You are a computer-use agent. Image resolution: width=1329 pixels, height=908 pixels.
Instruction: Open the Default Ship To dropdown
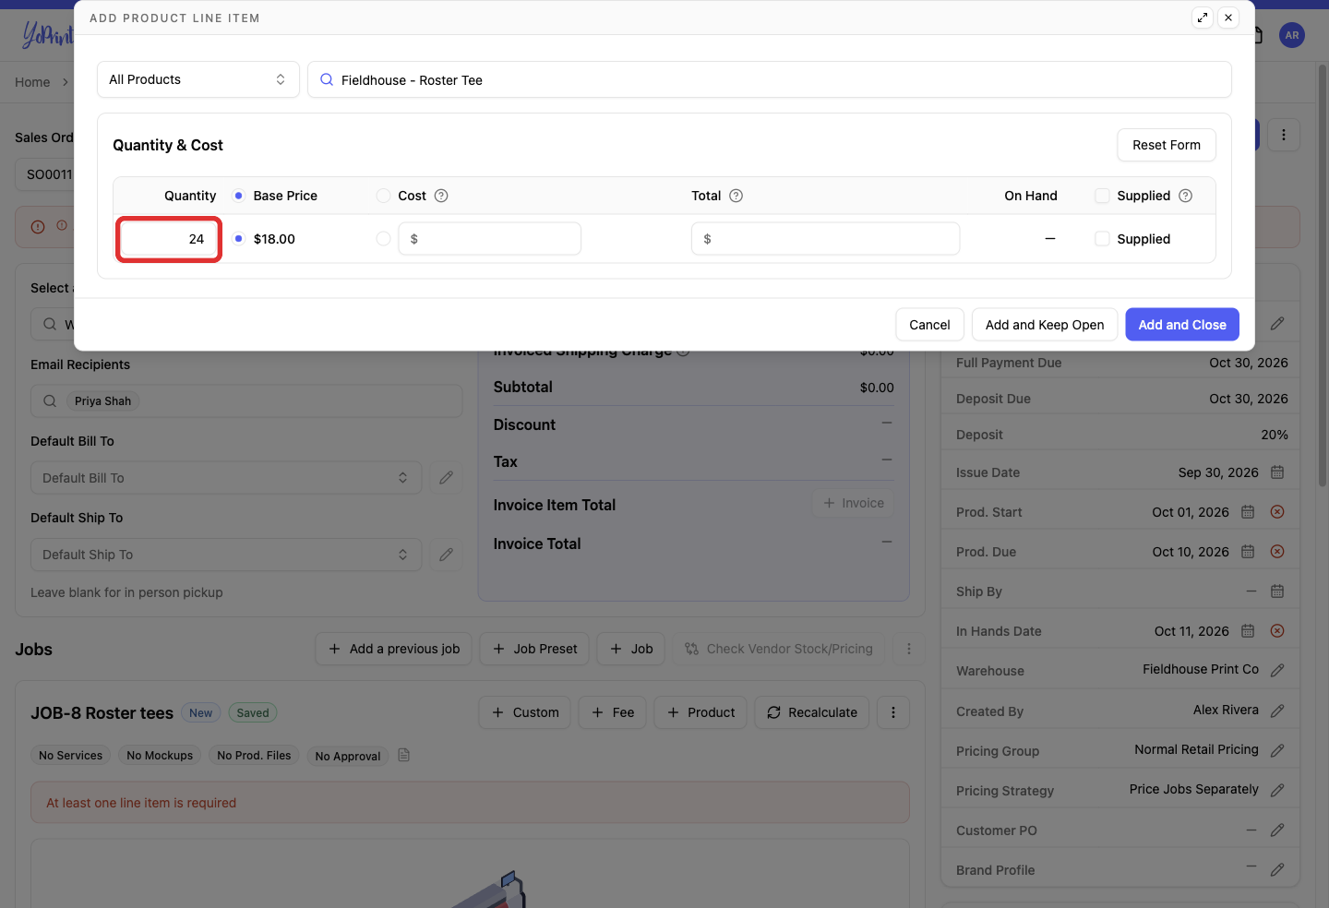[226, 555]
